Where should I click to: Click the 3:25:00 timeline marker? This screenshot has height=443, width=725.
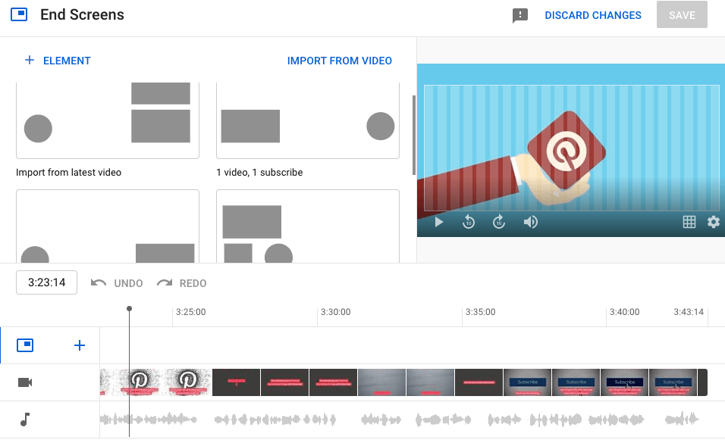191,312
